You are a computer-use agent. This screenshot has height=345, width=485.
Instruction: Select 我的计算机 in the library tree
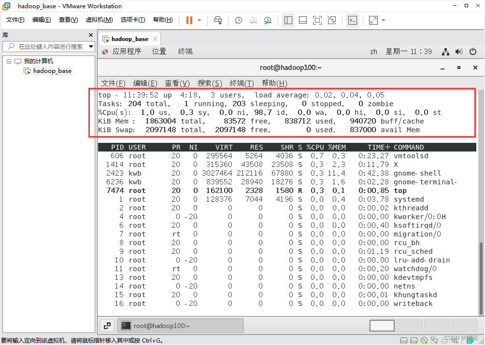click(x=38, y=61)
